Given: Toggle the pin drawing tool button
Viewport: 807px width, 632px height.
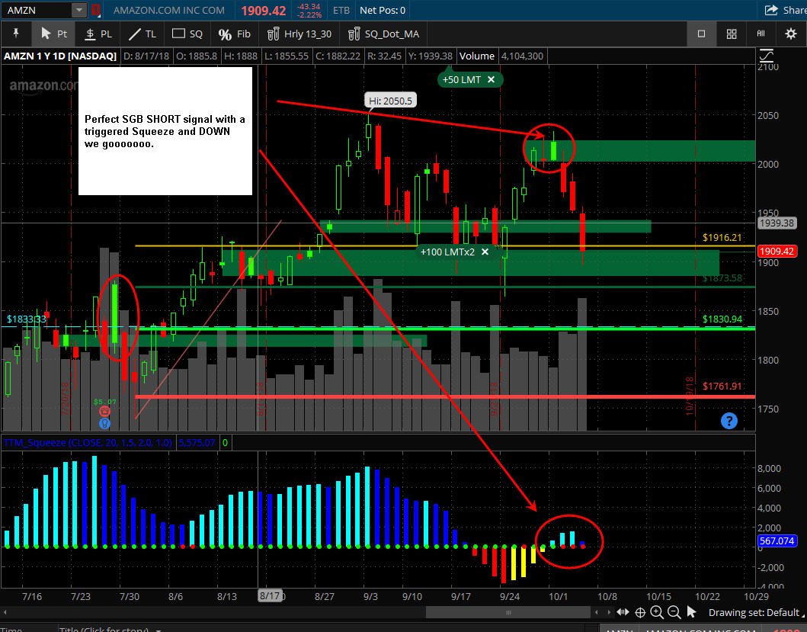Looking at the screenshot, I should tap(16, 34).
